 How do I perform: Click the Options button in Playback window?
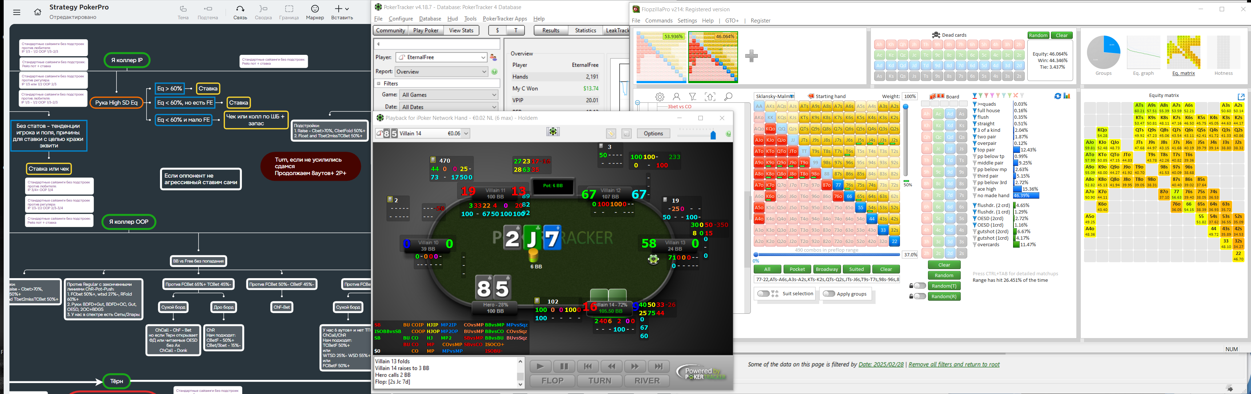tap(653, 134)
